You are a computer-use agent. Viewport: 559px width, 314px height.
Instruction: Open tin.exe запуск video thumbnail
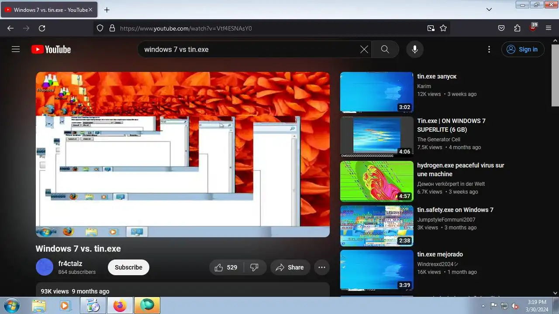point(376,92)
